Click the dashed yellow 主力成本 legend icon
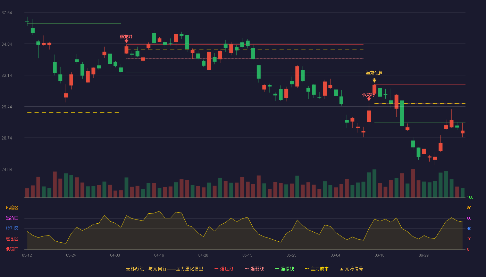Screen dimensions: 486x277 (307, 269)
